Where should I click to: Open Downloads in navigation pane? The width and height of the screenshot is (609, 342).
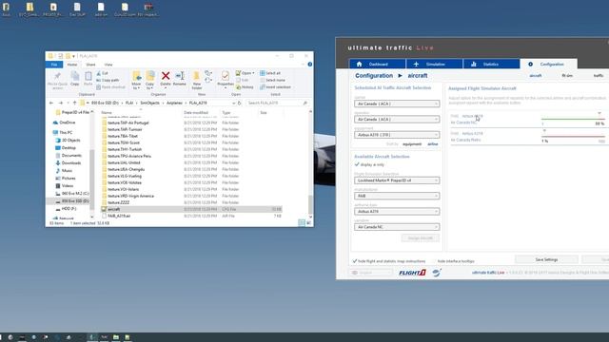[68, 162]
